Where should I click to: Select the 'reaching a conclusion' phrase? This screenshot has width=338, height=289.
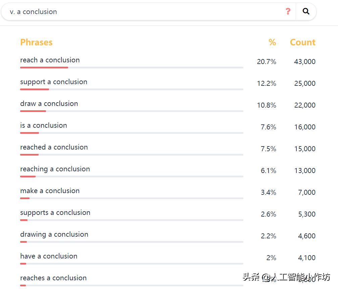(55, 169)
